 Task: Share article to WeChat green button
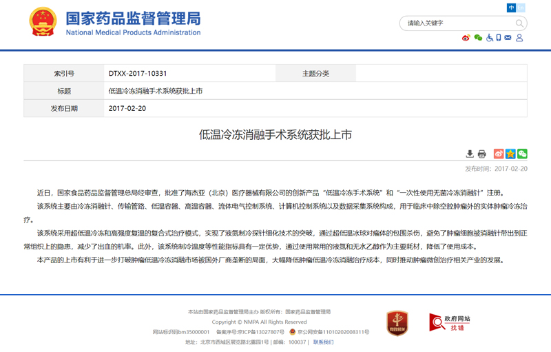point(522,154)
